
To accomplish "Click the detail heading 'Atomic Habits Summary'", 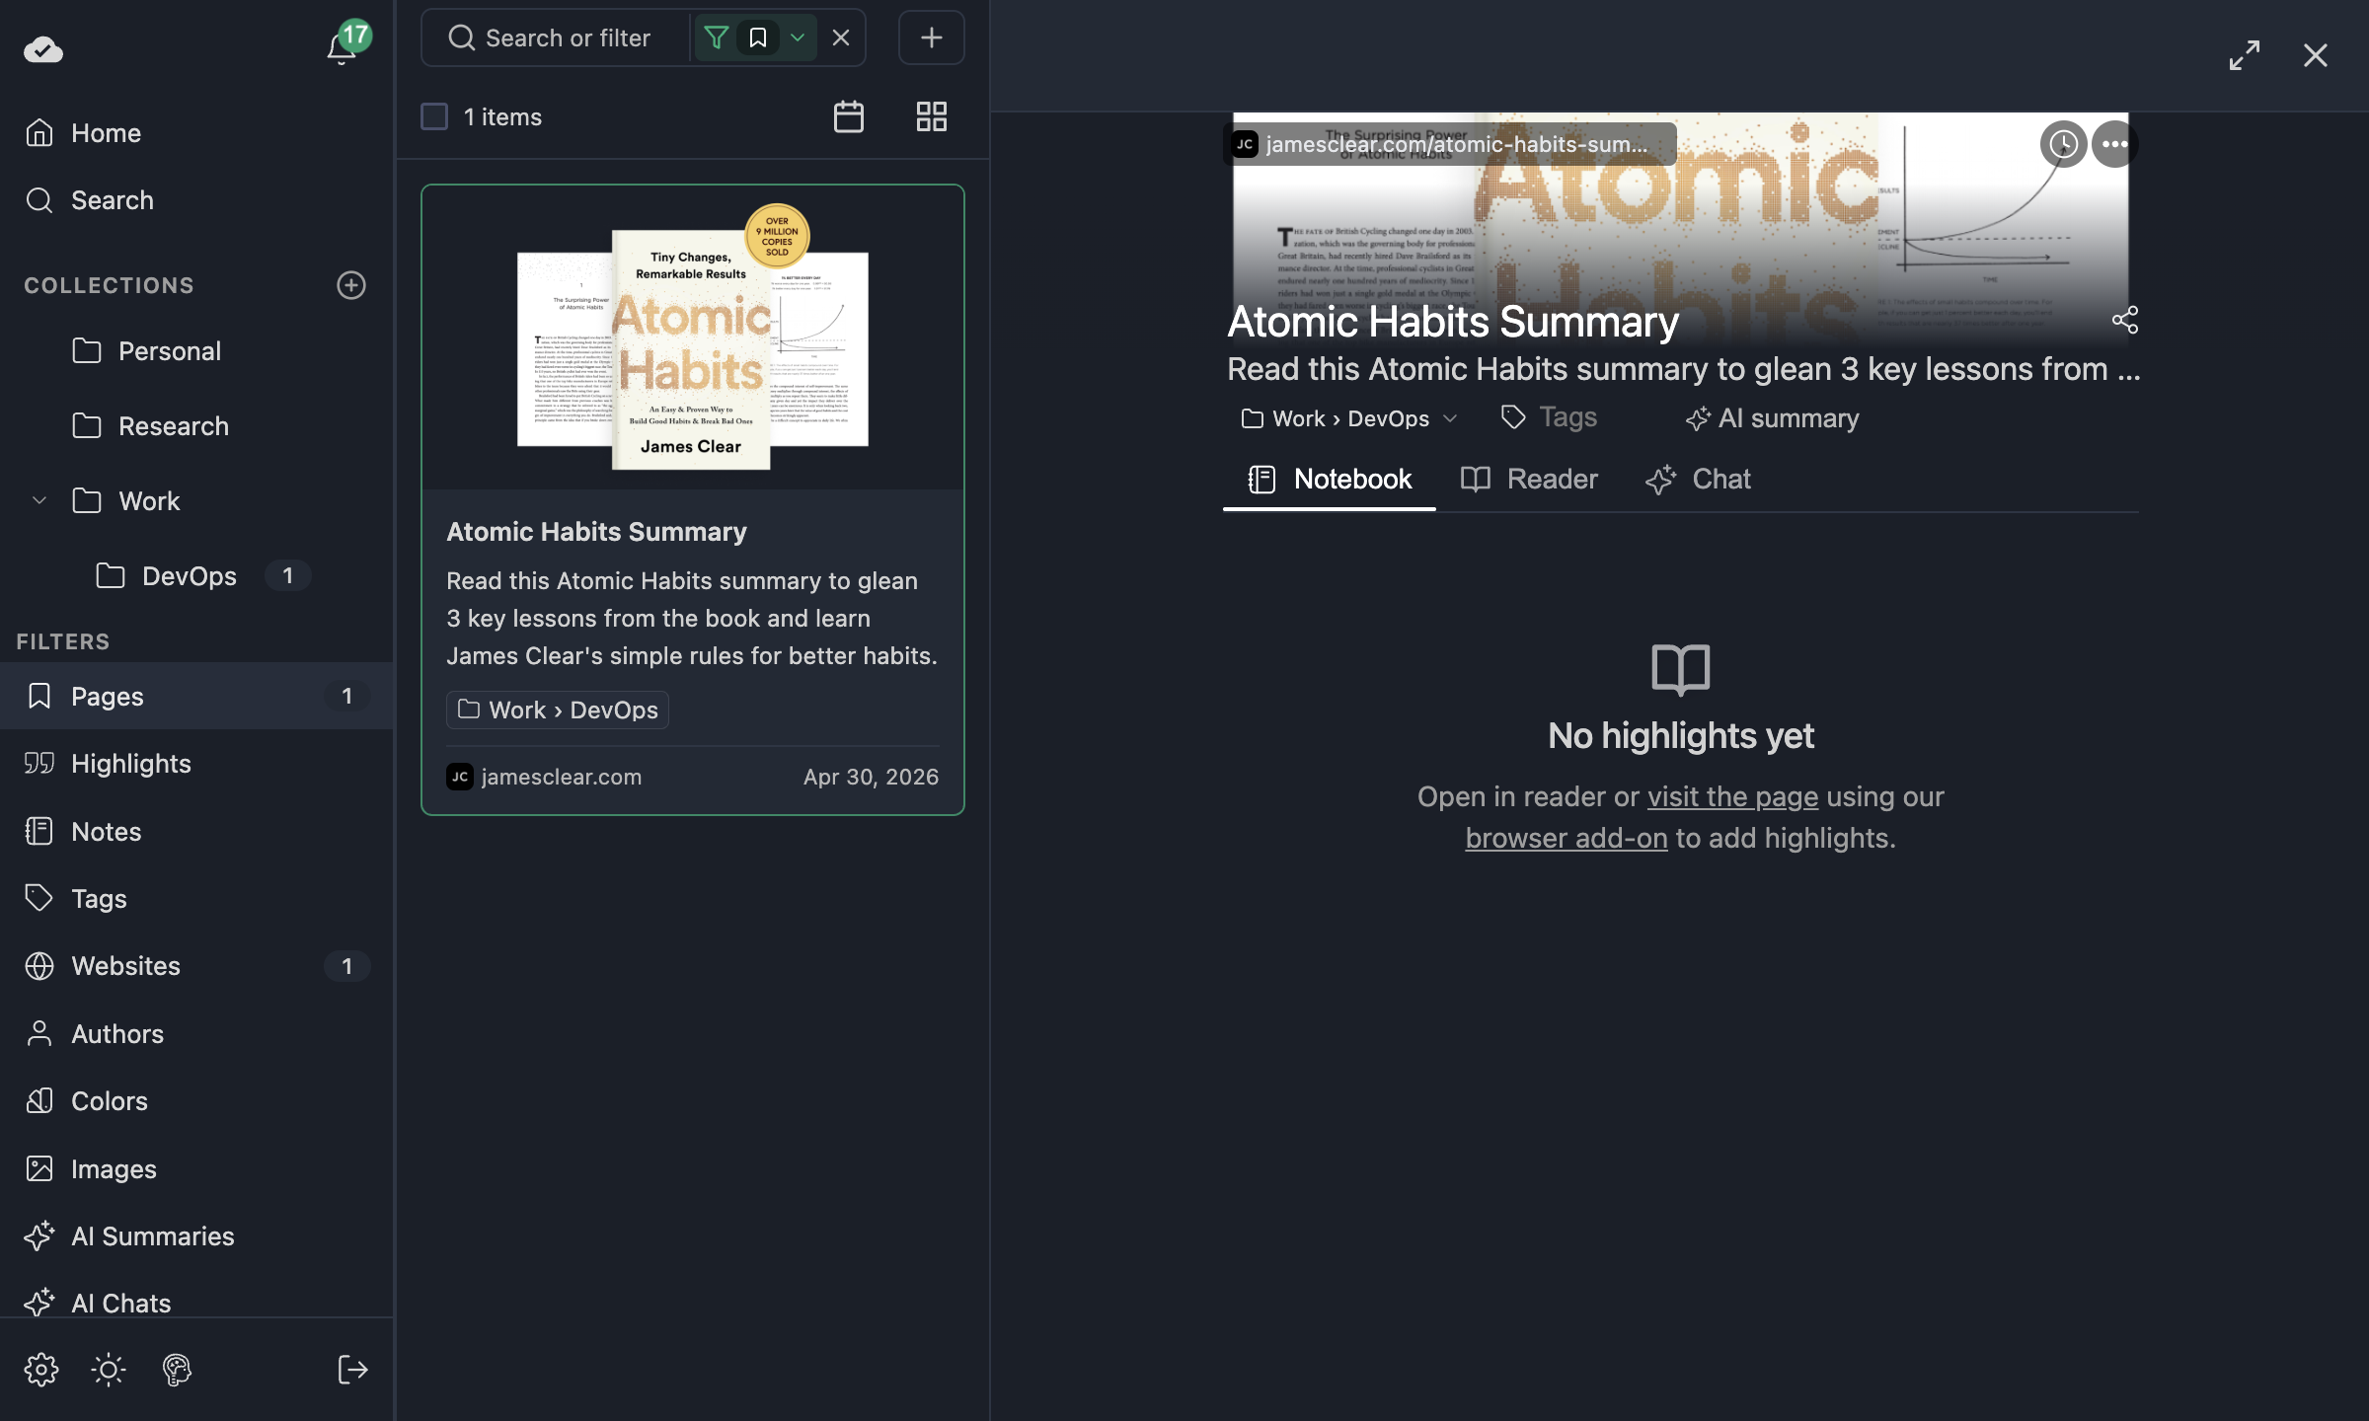I will pyautogui.click(x=1453, y=322).
